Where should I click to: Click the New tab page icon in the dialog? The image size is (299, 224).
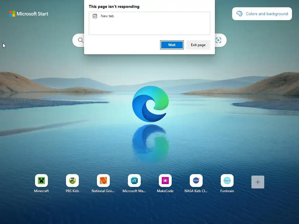[95, 16]
